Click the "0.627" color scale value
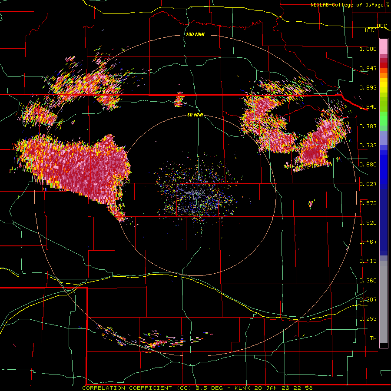The image size is (391, 391). (x=368, y=184)
